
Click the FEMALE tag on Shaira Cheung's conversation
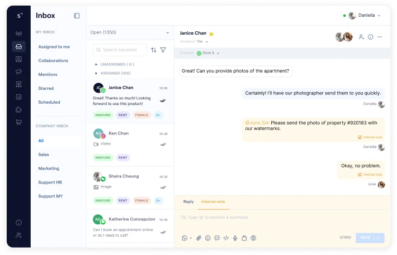click(x=141, y=201)
